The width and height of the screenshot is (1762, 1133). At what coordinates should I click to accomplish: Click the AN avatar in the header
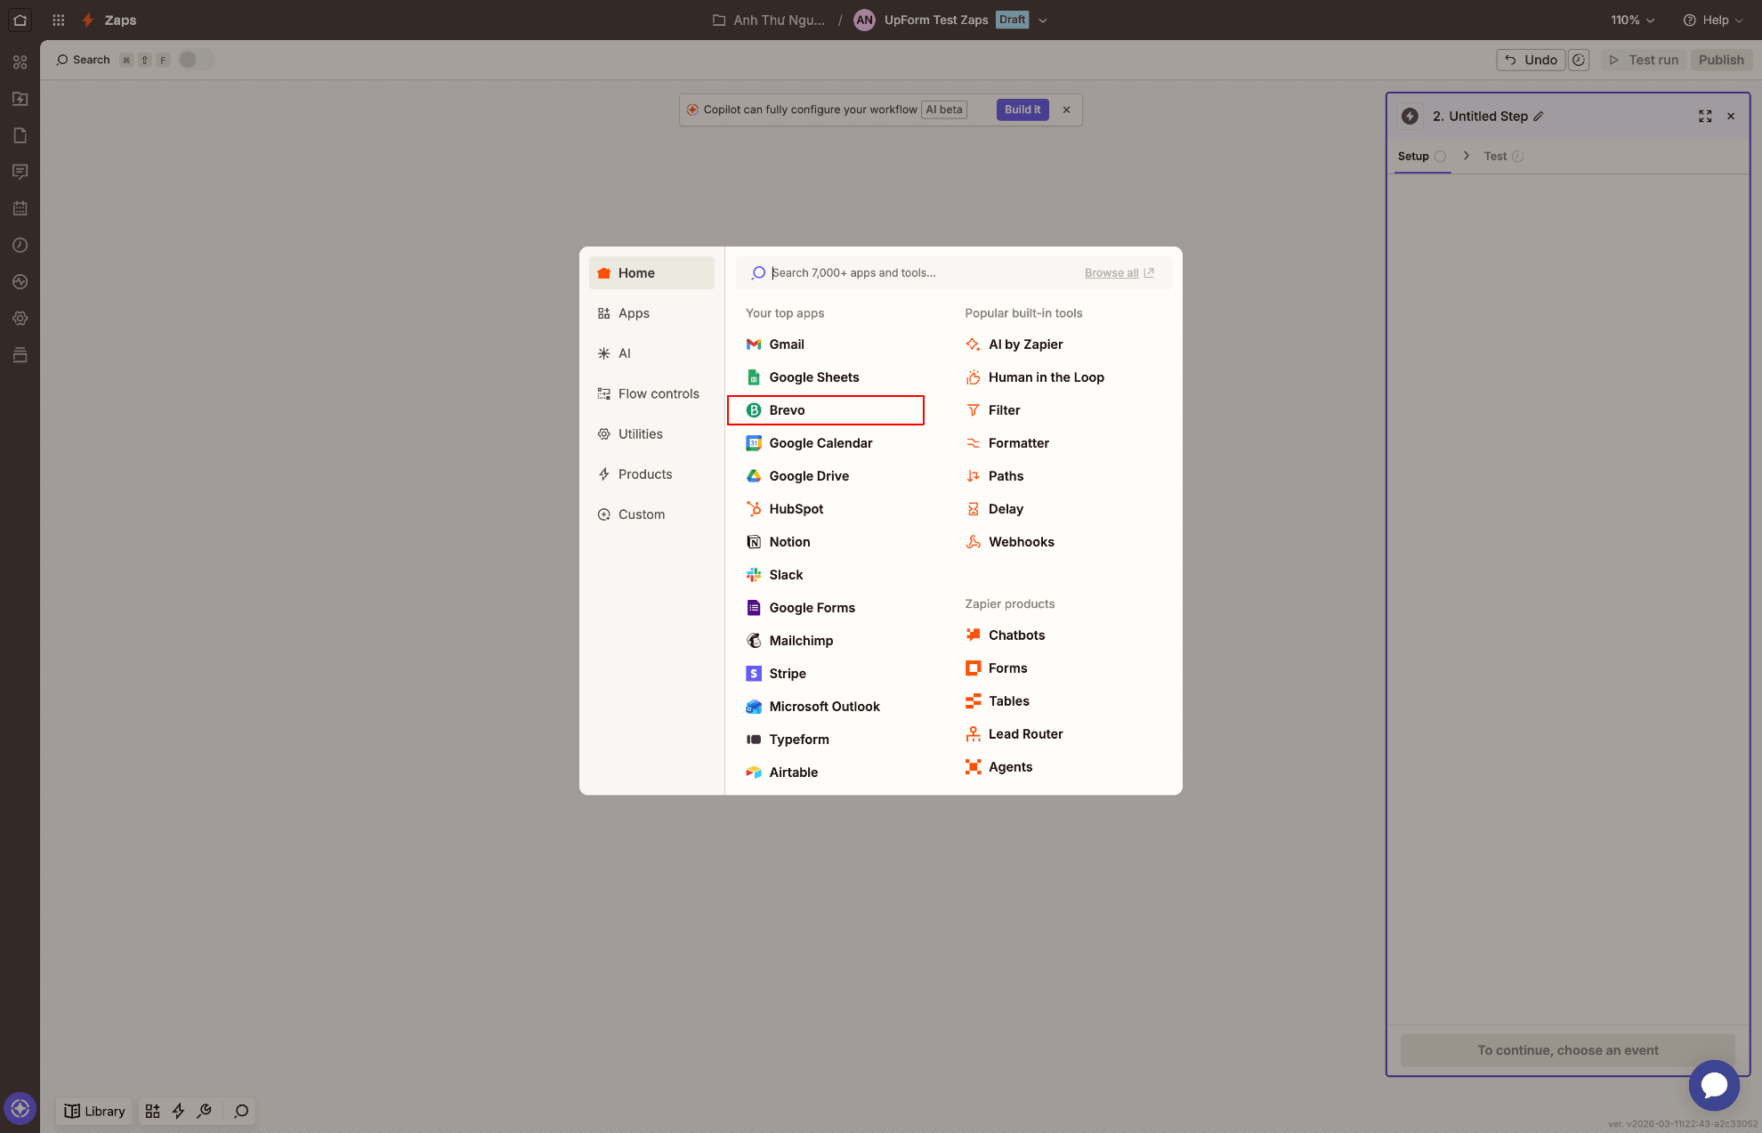tap(864, 20)
